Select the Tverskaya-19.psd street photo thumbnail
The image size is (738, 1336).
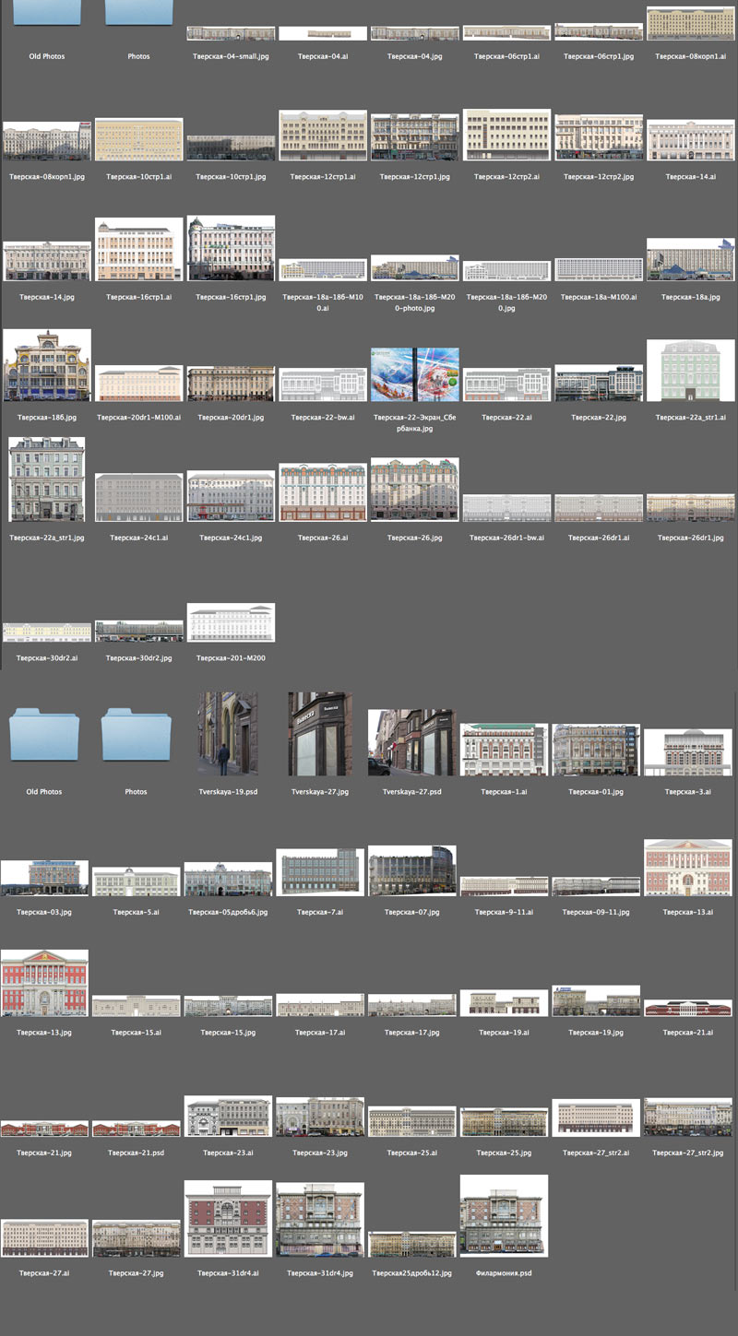click(x=228, y=734)
